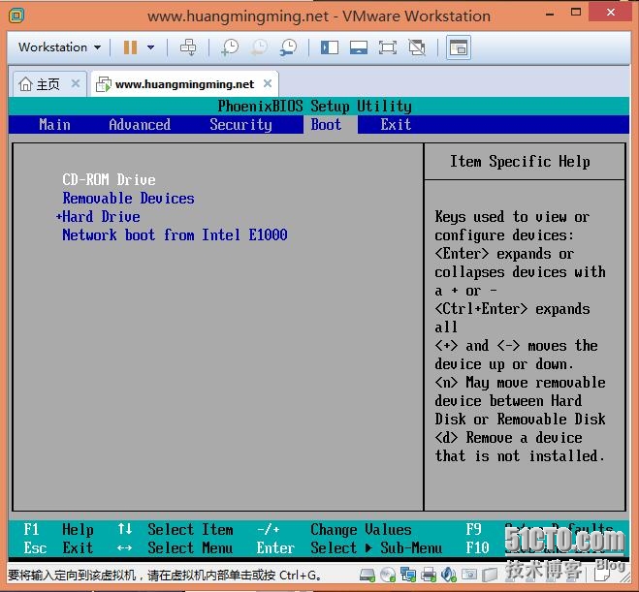Viewport: 639px width, 592px height.
Task: Close the www.huangmingming.net tab
Action: (268, 83)
